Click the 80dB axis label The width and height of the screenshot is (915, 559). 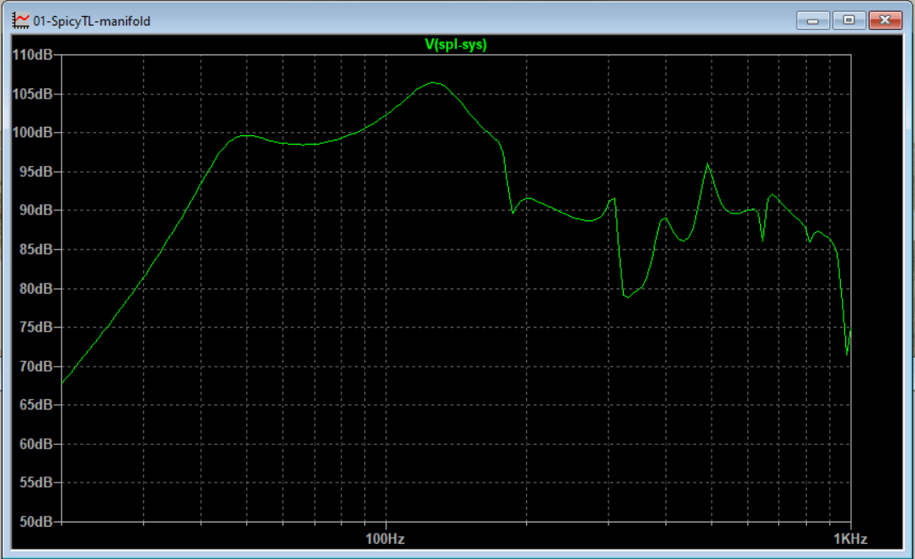[x=37, y=288]
